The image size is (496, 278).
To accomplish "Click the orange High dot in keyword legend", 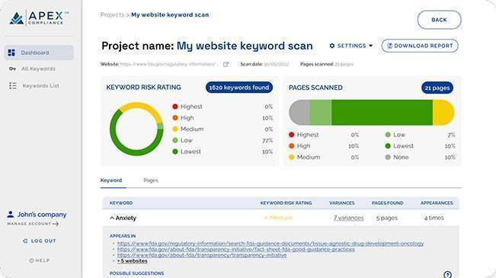I will point(175,117).
